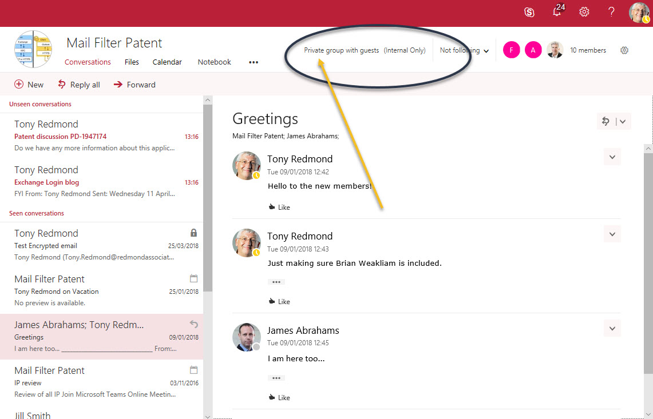The width and height of the screenshot is (653, 419).
Task: Click calendar icon on Vacation item
Action: point(193,278)
